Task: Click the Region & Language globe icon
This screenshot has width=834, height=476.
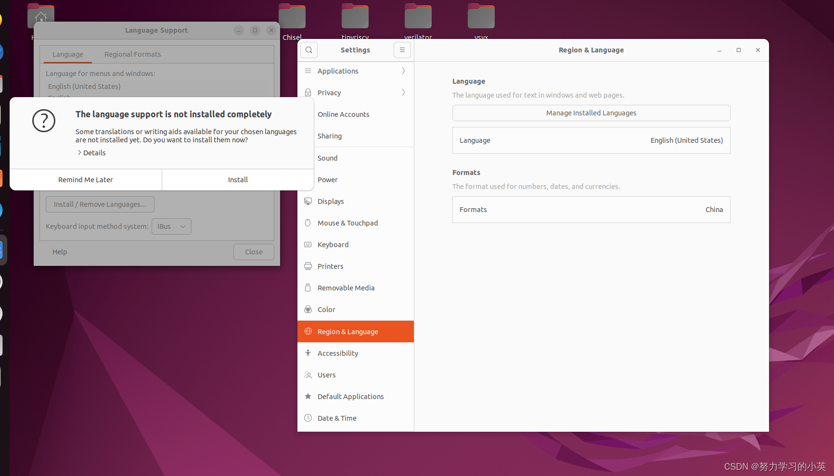Action: tap(308, 331)
